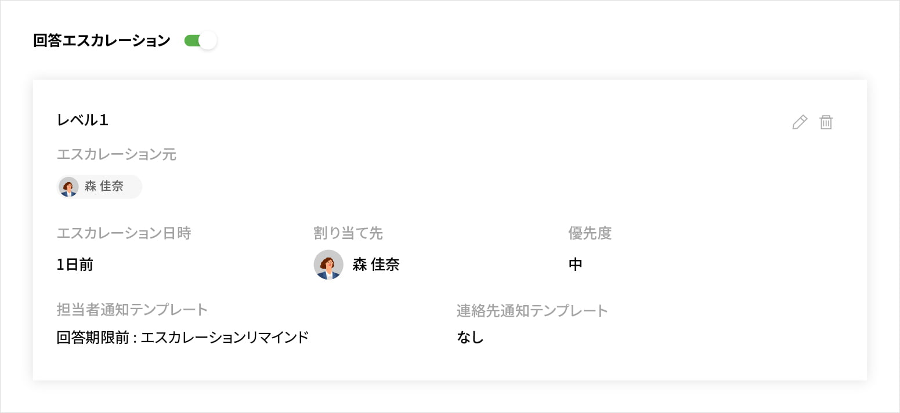Click the assignee name 森 佳奈 under 割り当て先
Image resolution: width=900 pixels, height=413 pixels.
(376, 265)
